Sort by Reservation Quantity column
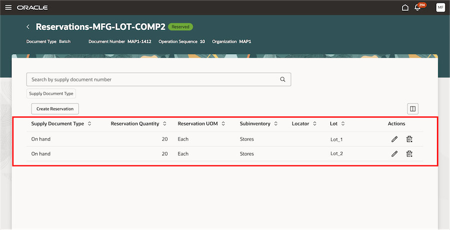 (x=164, y=123)
